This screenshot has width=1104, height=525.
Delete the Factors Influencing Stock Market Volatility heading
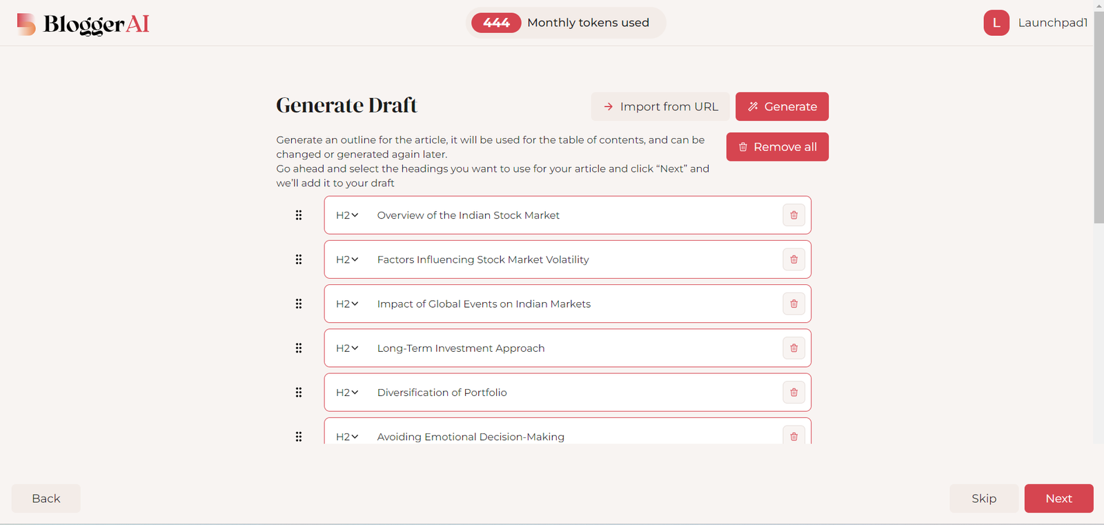(x=793, y=259)
